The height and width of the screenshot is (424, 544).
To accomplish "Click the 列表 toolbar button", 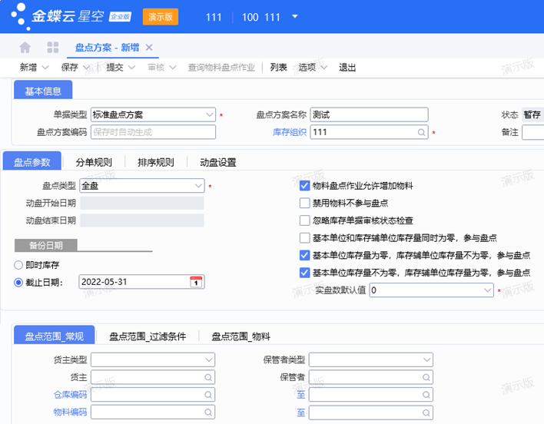I will [279, 68].
